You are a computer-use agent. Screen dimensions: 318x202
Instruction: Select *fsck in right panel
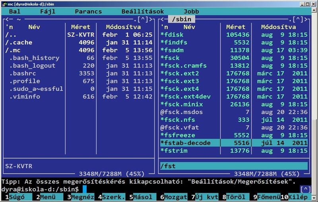pos(234,58)
